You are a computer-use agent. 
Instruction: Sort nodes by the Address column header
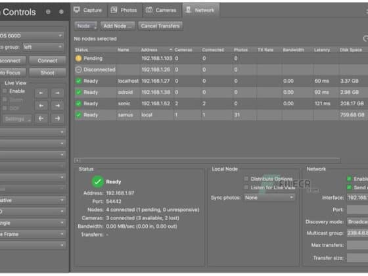(156, 50)
